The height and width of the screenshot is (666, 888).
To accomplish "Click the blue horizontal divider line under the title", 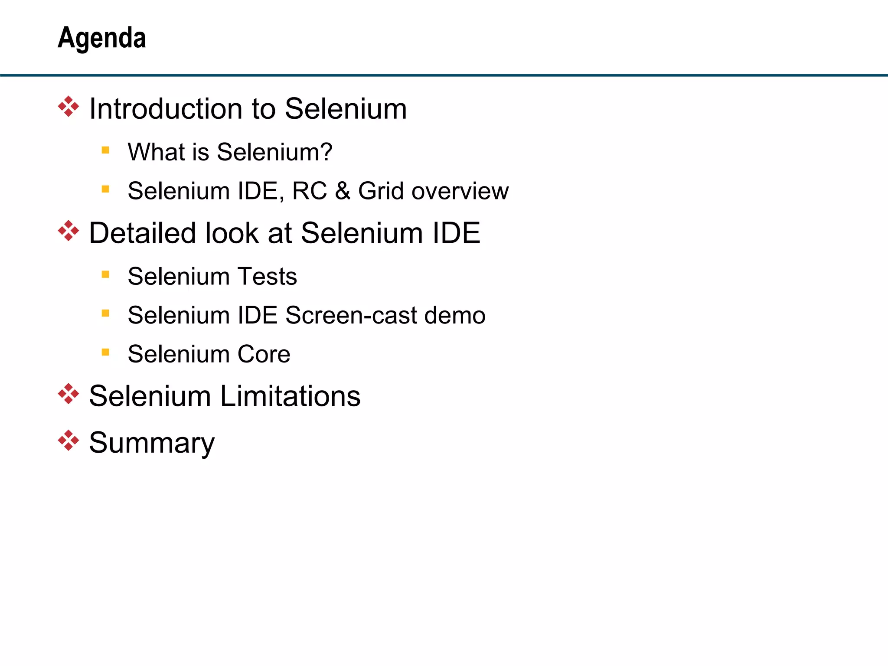I will pyautogui.click(x=444, y=75).
